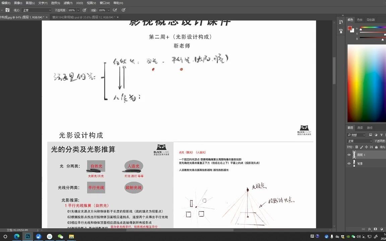This screenshot has width=386, height=241.
Task: Enable airbrush mode from the options bar
Action: point(115,10)
